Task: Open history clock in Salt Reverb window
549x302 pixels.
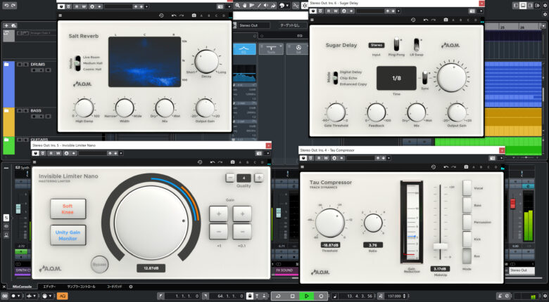Action: pyautogui.click(x=161, y=15)
